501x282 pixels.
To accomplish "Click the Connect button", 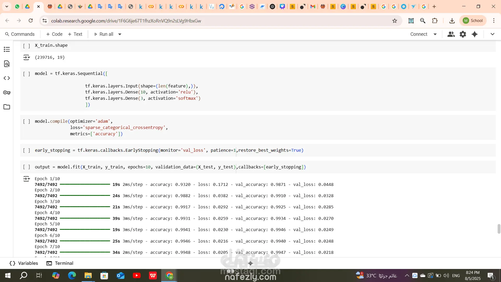I will click(x=419, y=34).
